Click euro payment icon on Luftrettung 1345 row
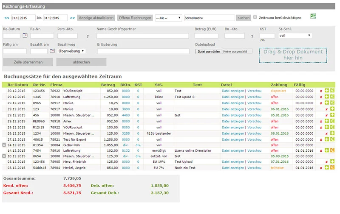 click(332, 97)
